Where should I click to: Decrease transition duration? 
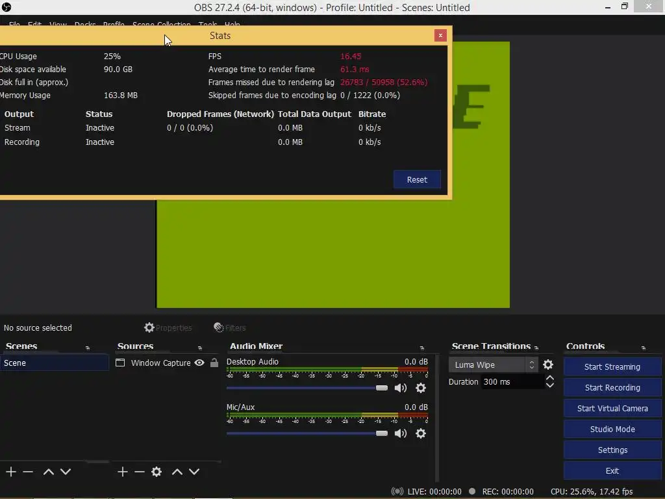[x=550, y=385]
